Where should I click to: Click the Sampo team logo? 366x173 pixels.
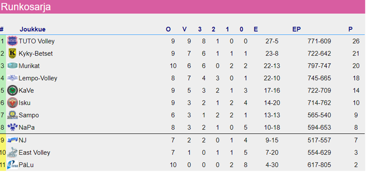(12, 115)
